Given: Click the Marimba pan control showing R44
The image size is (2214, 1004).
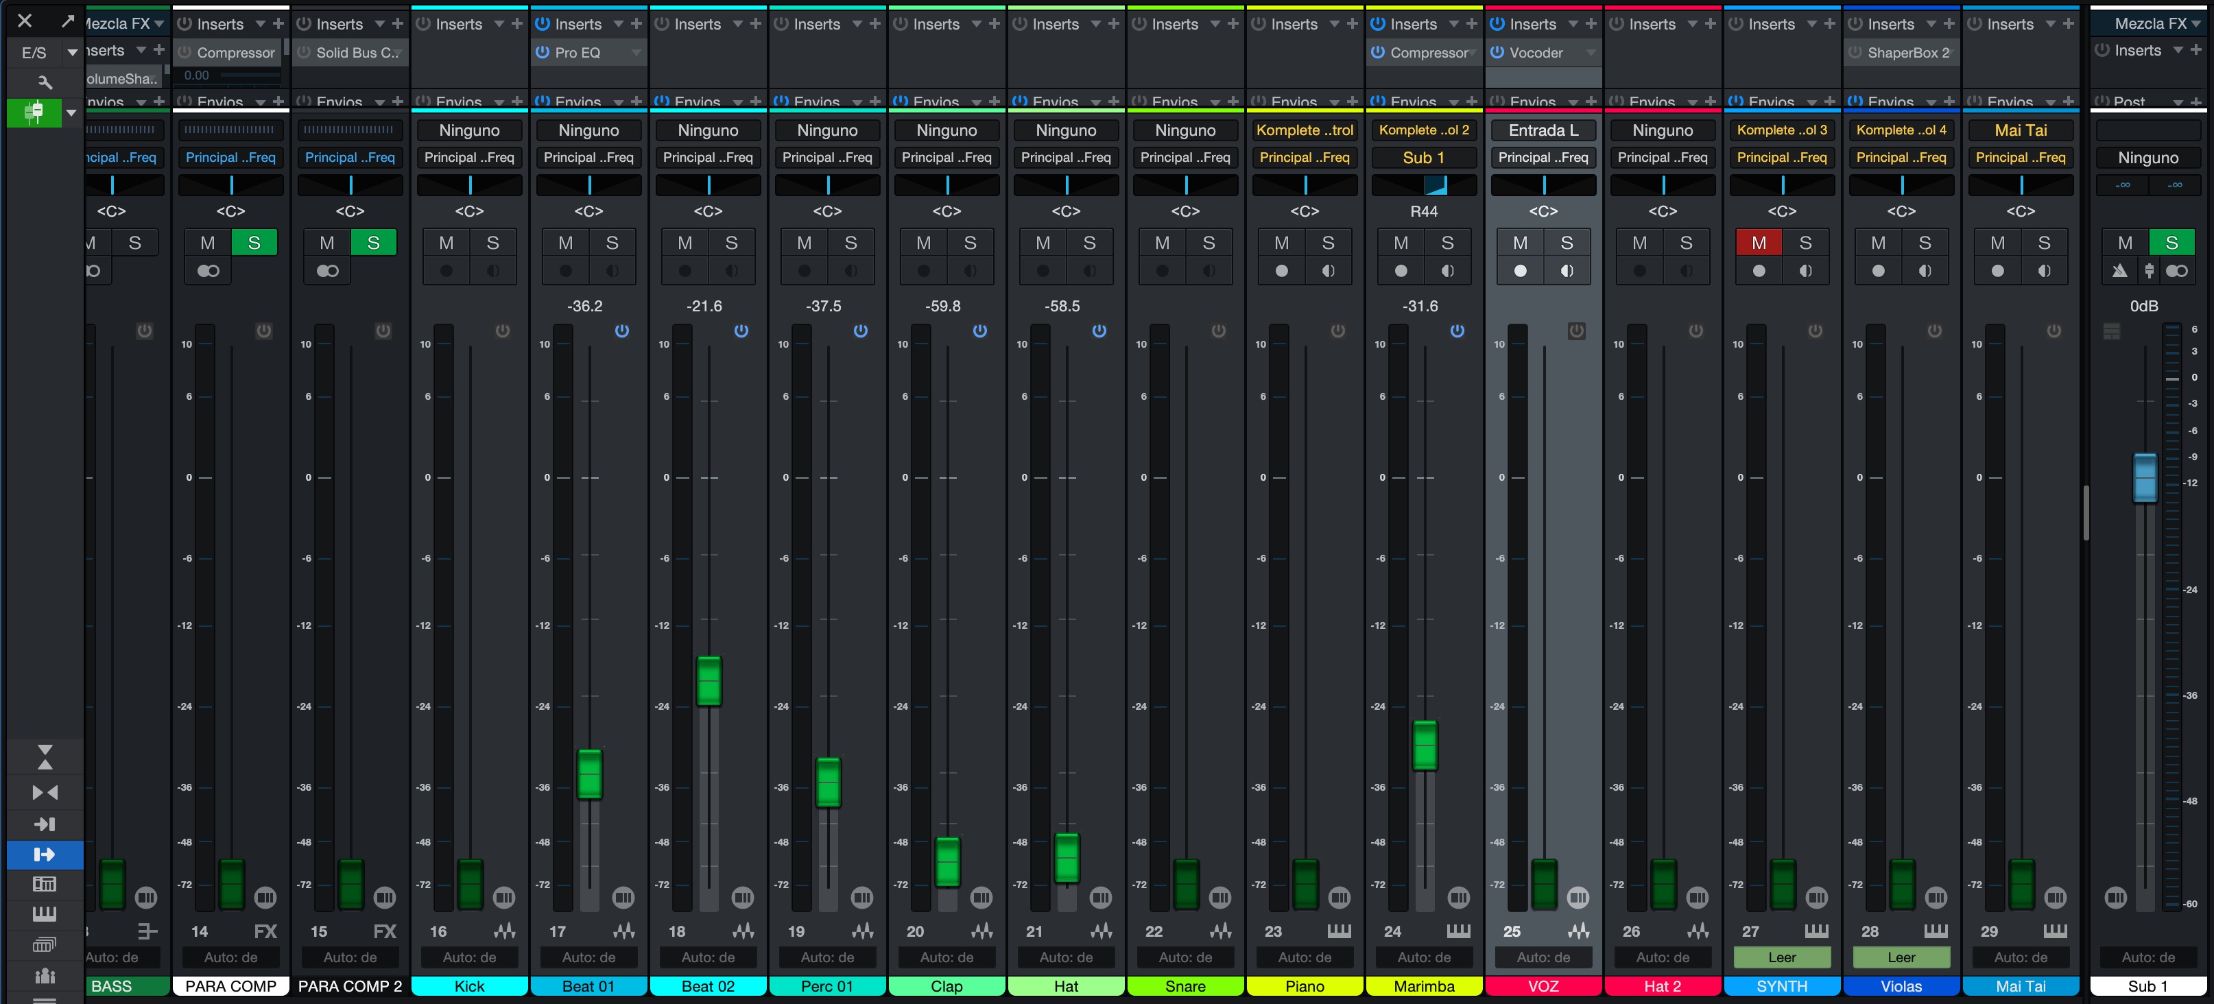Looking at the screenshot, I should pyautogui.click(x=1424, y=184).
